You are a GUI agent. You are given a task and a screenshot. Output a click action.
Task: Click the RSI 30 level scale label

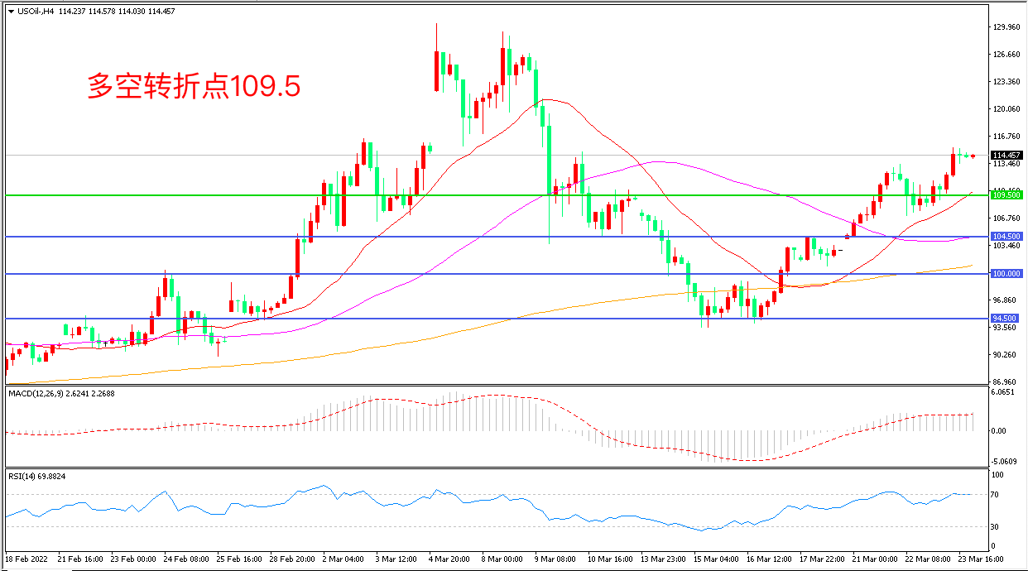tap(997, 527)
